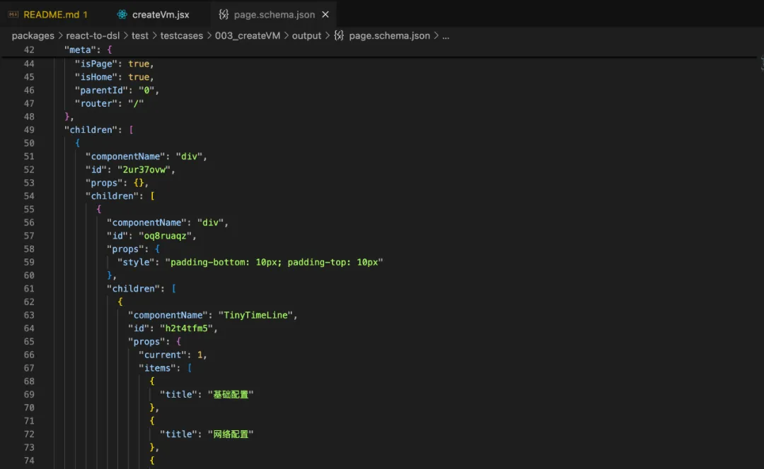The image size is (764, 469).
Task: Select the testcases breadcrumb item
Action: 181,35
